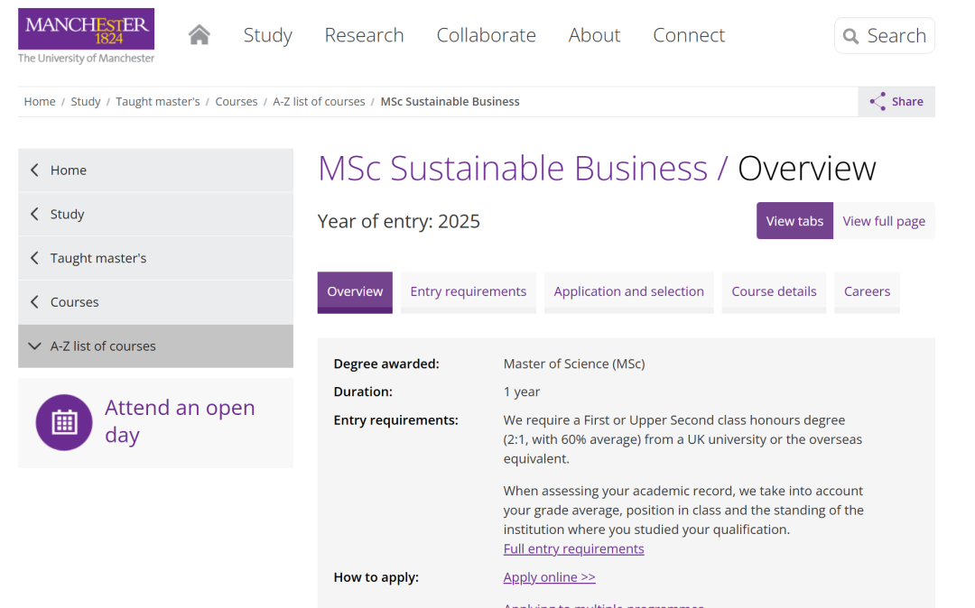Open the Full entry requirements link
The width and height of the screenshot is (975, 608).
[x=573, y=549]
